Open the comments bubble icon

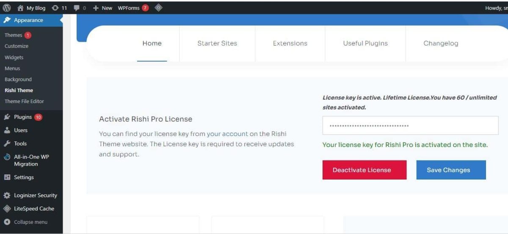point(77,8)
